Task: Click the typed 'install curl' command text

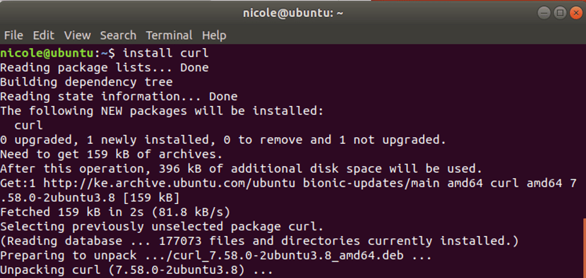Action: coord(165,53)
